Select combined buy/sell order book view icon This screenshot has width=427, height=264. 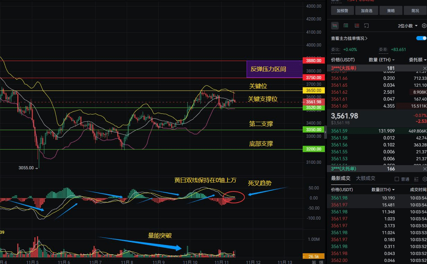[x=335, y=26]
